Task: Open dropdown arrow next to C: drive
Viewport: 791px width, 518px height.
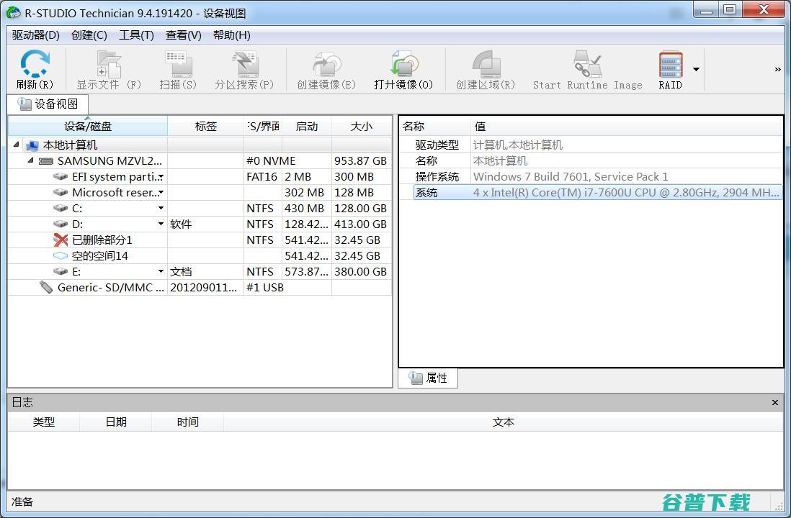Action: click(161, 208)
